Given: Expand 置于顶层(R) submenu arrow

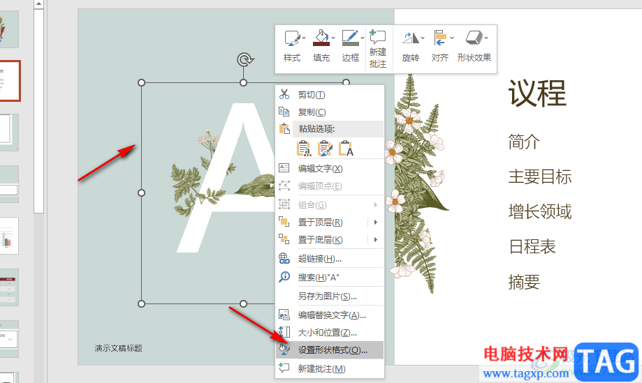Looking at the screenshot, I should pos(375,223).
